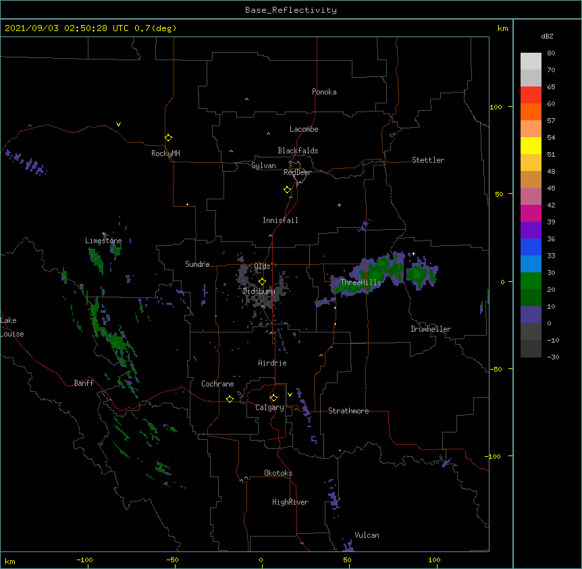Click the Innisfail city label

coord(280,220)
